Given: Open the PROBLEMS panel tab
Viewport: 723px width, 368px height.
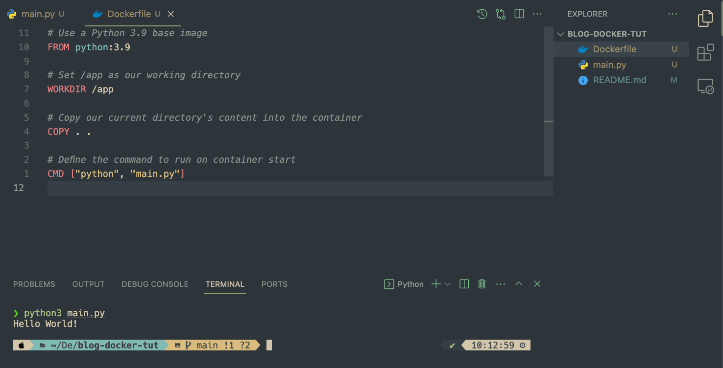Looking at the screenshot, I should [x=34, y=284].
